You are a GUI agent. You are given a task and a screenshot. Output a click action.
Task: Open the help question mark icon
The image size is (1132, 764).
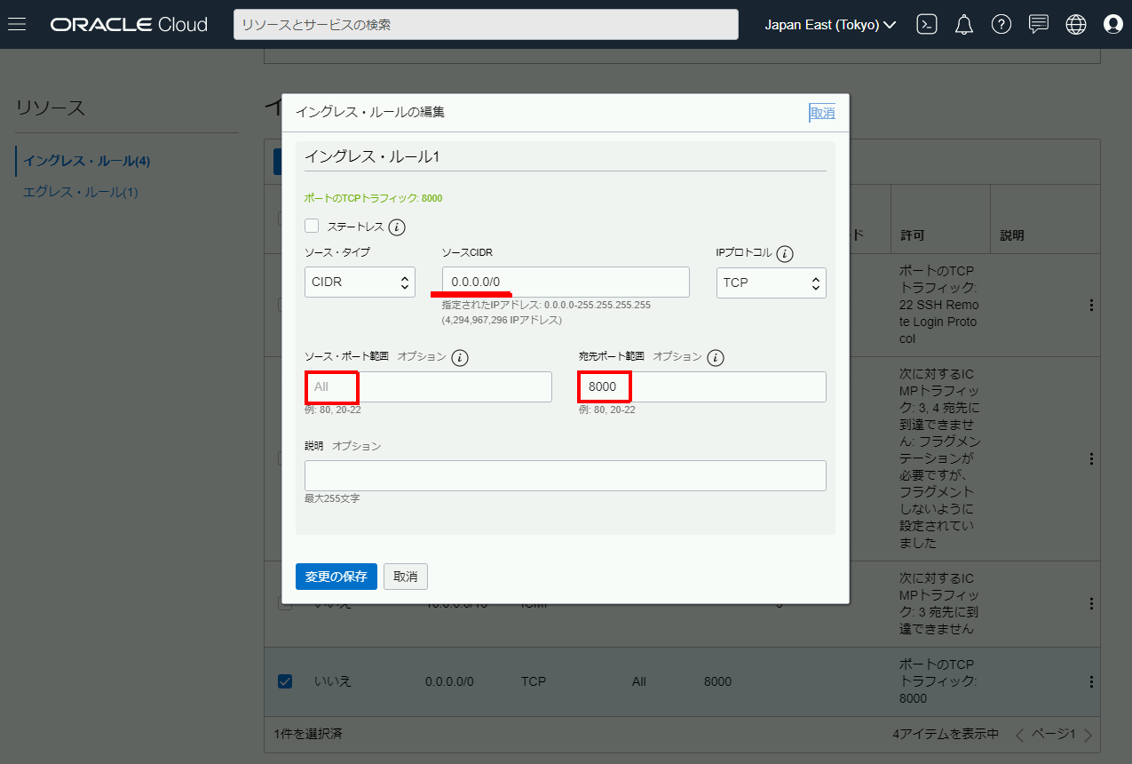click(1001, 24)
